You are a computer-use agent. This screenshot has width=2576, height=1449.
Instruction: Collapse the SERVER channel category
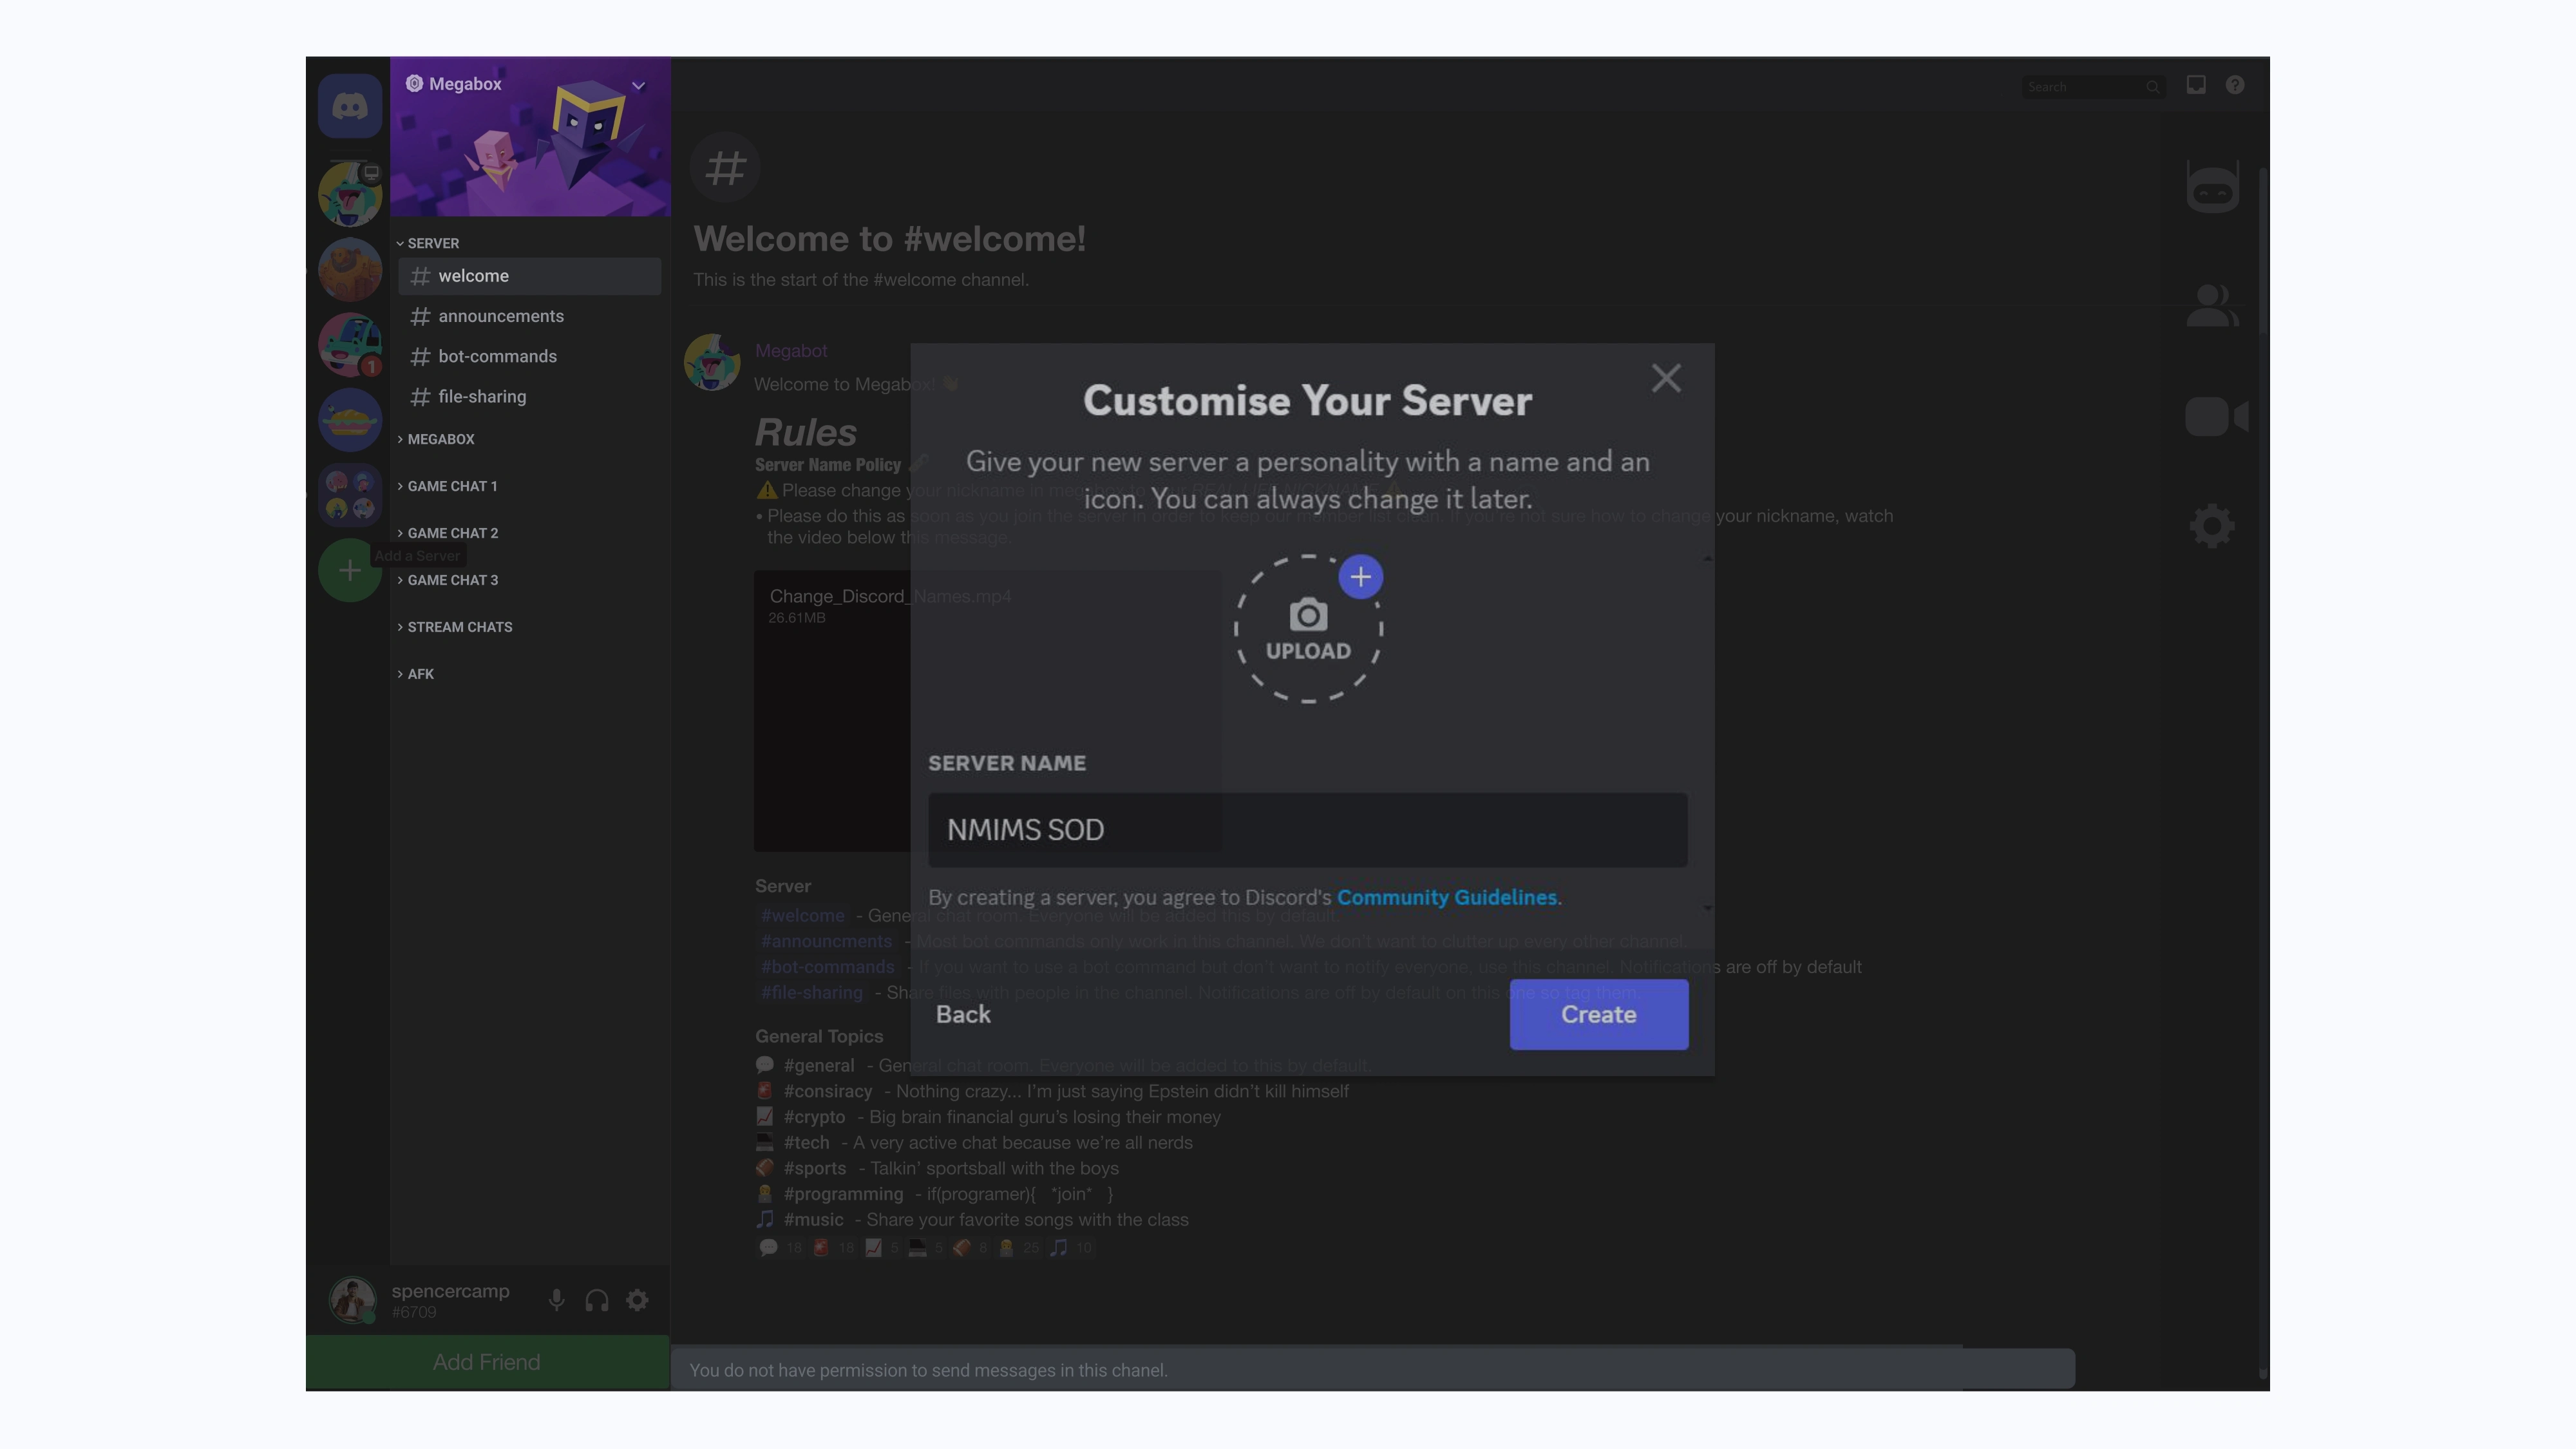(x=432, y=243)
